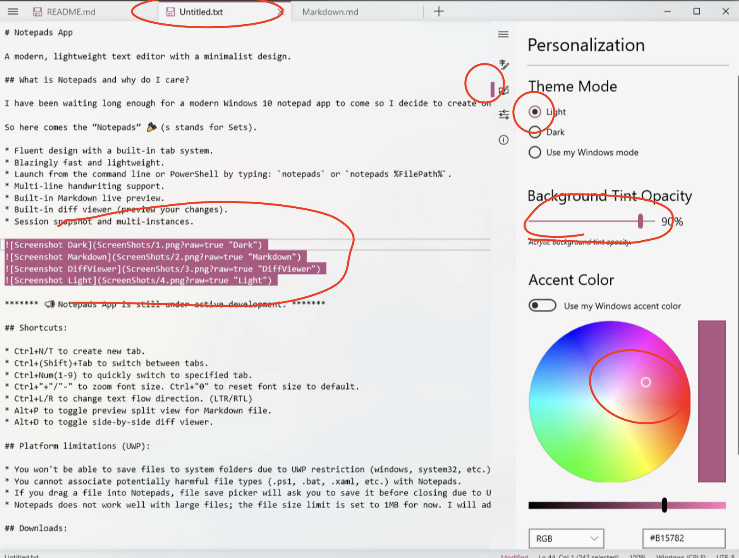Minimize the Notepads window
This screenshot has width=739, height=558.
(x=668, y=12)
